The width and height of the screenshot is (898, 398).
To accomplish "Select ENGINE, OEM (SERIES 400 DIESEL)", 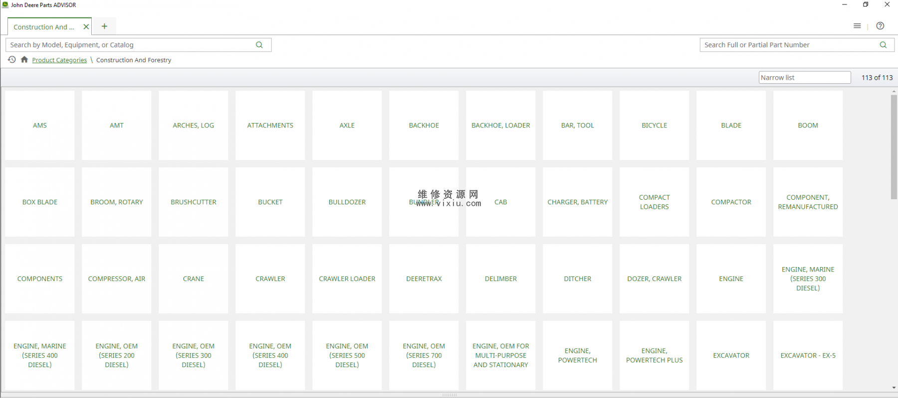I will 270,356.
